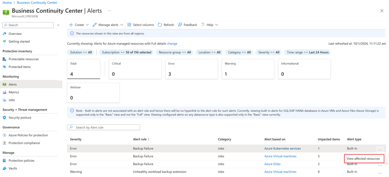Collapse the sidebar with double-chevron icon
The width and height of the screenshot is (389, 177).
coord(58,25)
